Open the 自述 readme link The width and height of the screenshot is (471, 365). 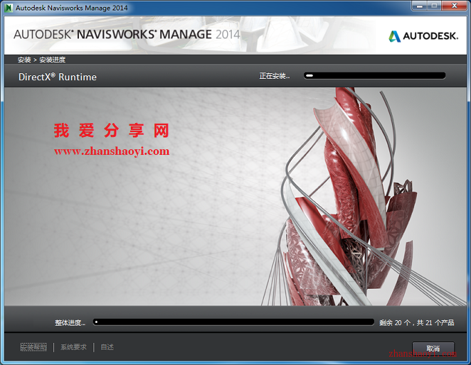tap(107, 347)
